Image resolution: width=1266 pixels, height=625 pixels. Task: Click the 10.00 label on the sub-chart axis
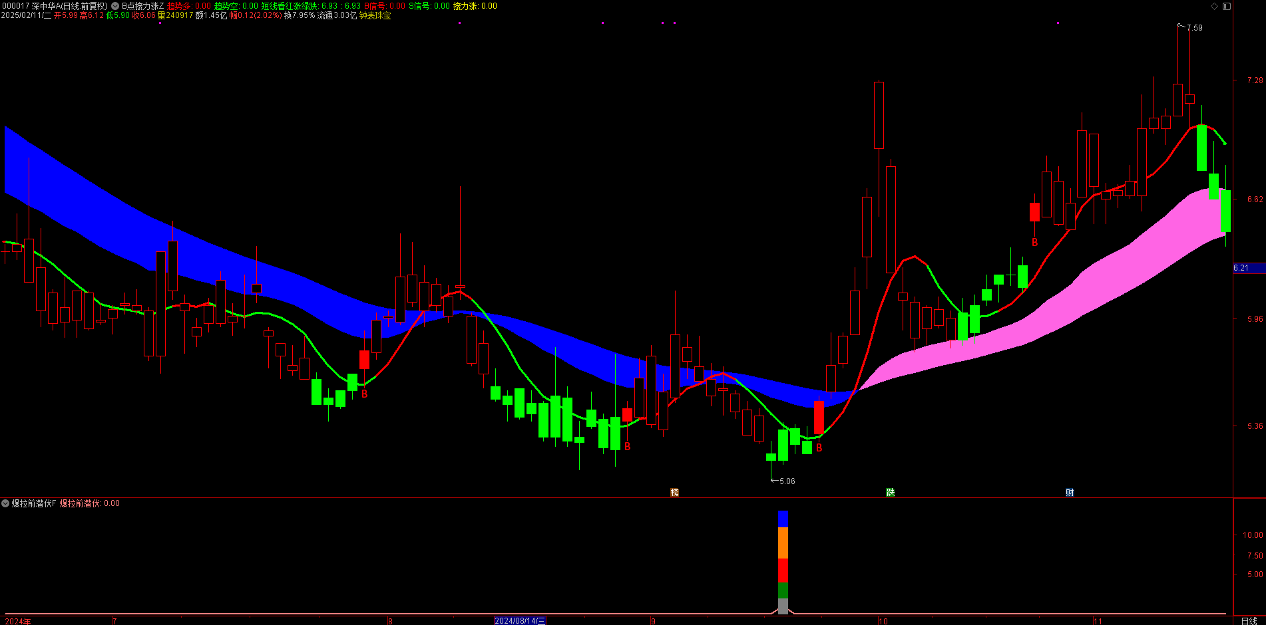pyautogui.click(x=1253, y=535)
